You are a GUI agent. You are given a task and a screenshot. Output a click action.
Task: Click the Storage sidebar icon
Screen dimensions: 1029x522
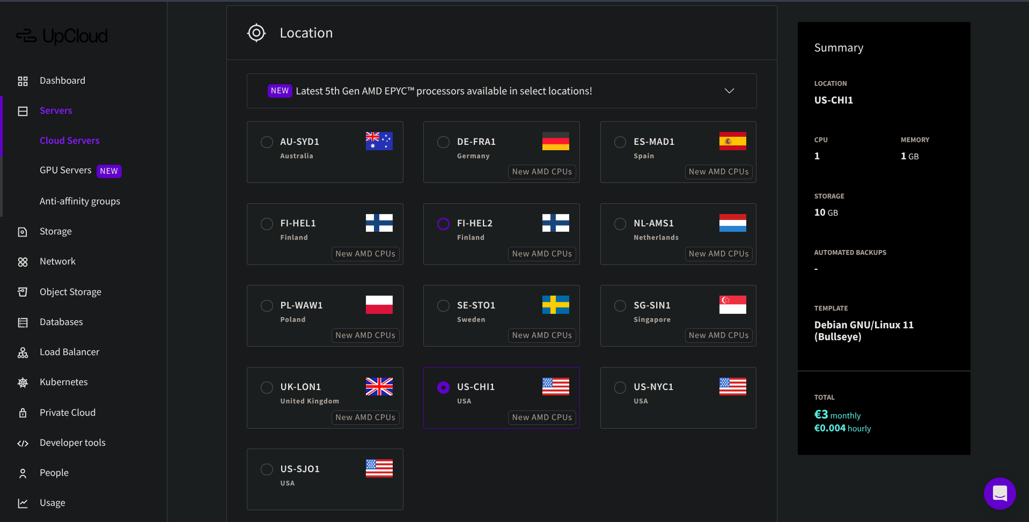23,232
